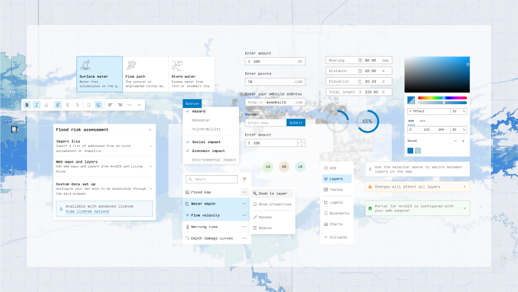The image size is (518, 292).
Task: Uncheck the Hazard option
Action: [x=211, y=111]
